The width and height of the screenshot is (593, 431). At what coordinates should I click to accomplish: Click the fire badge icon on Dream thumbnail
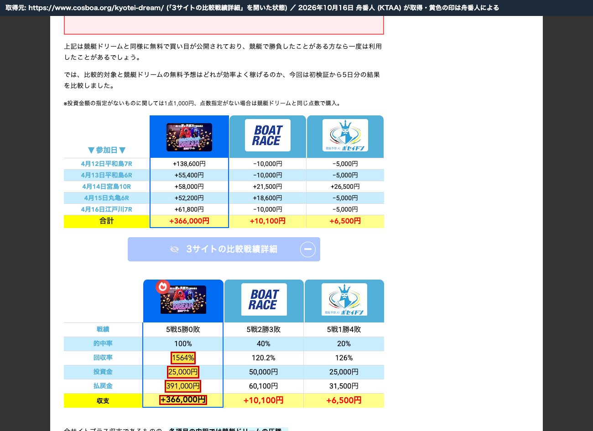(x=162, y=286)
